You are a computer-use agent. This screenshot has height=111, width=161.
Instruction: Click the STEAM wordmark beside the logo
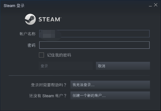[50, 19]
